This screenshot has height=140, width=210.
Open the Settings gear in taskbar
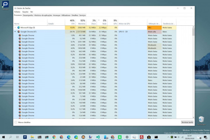pyautogui.click(x=127, y=137)
